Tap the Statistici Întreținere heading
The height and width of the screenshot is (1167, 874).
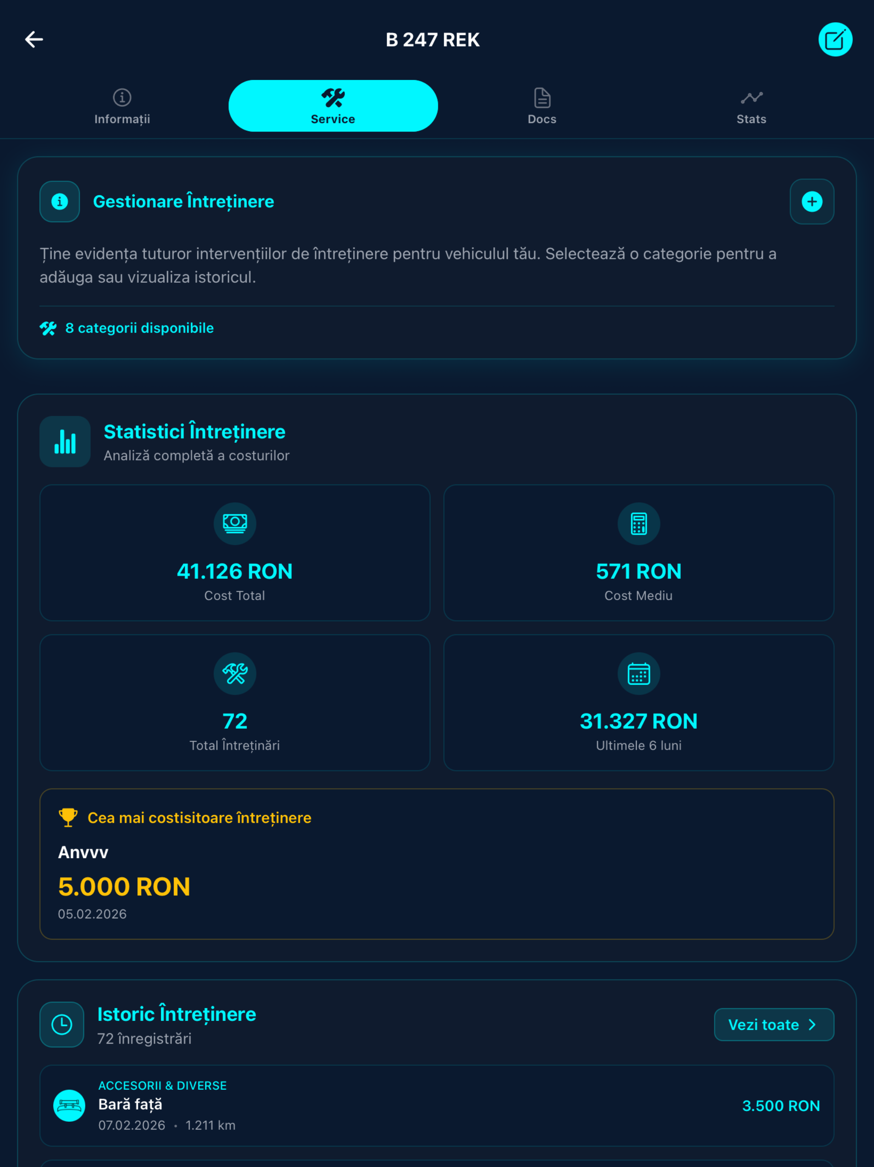tap(195, 432)
